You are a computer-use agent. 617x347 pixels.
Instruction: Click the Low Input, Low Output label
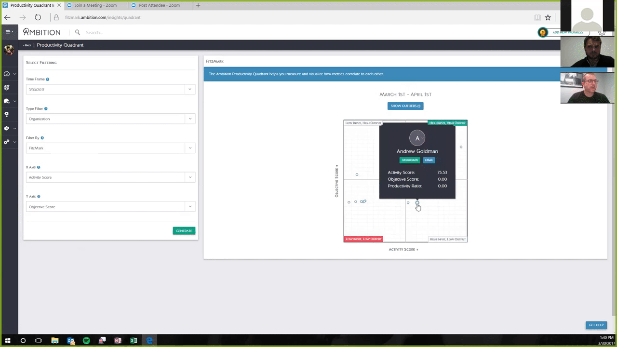(363, 239)
